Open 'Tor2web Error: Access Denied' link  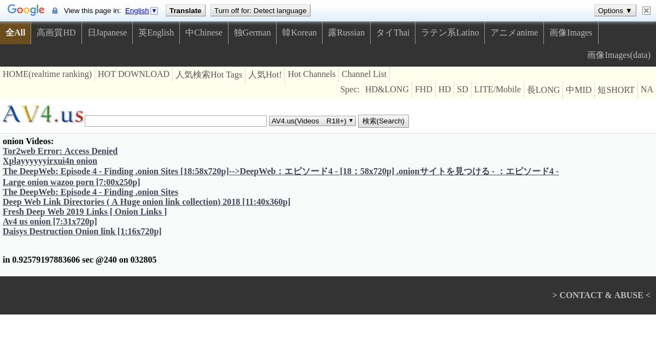click(60, 151)
